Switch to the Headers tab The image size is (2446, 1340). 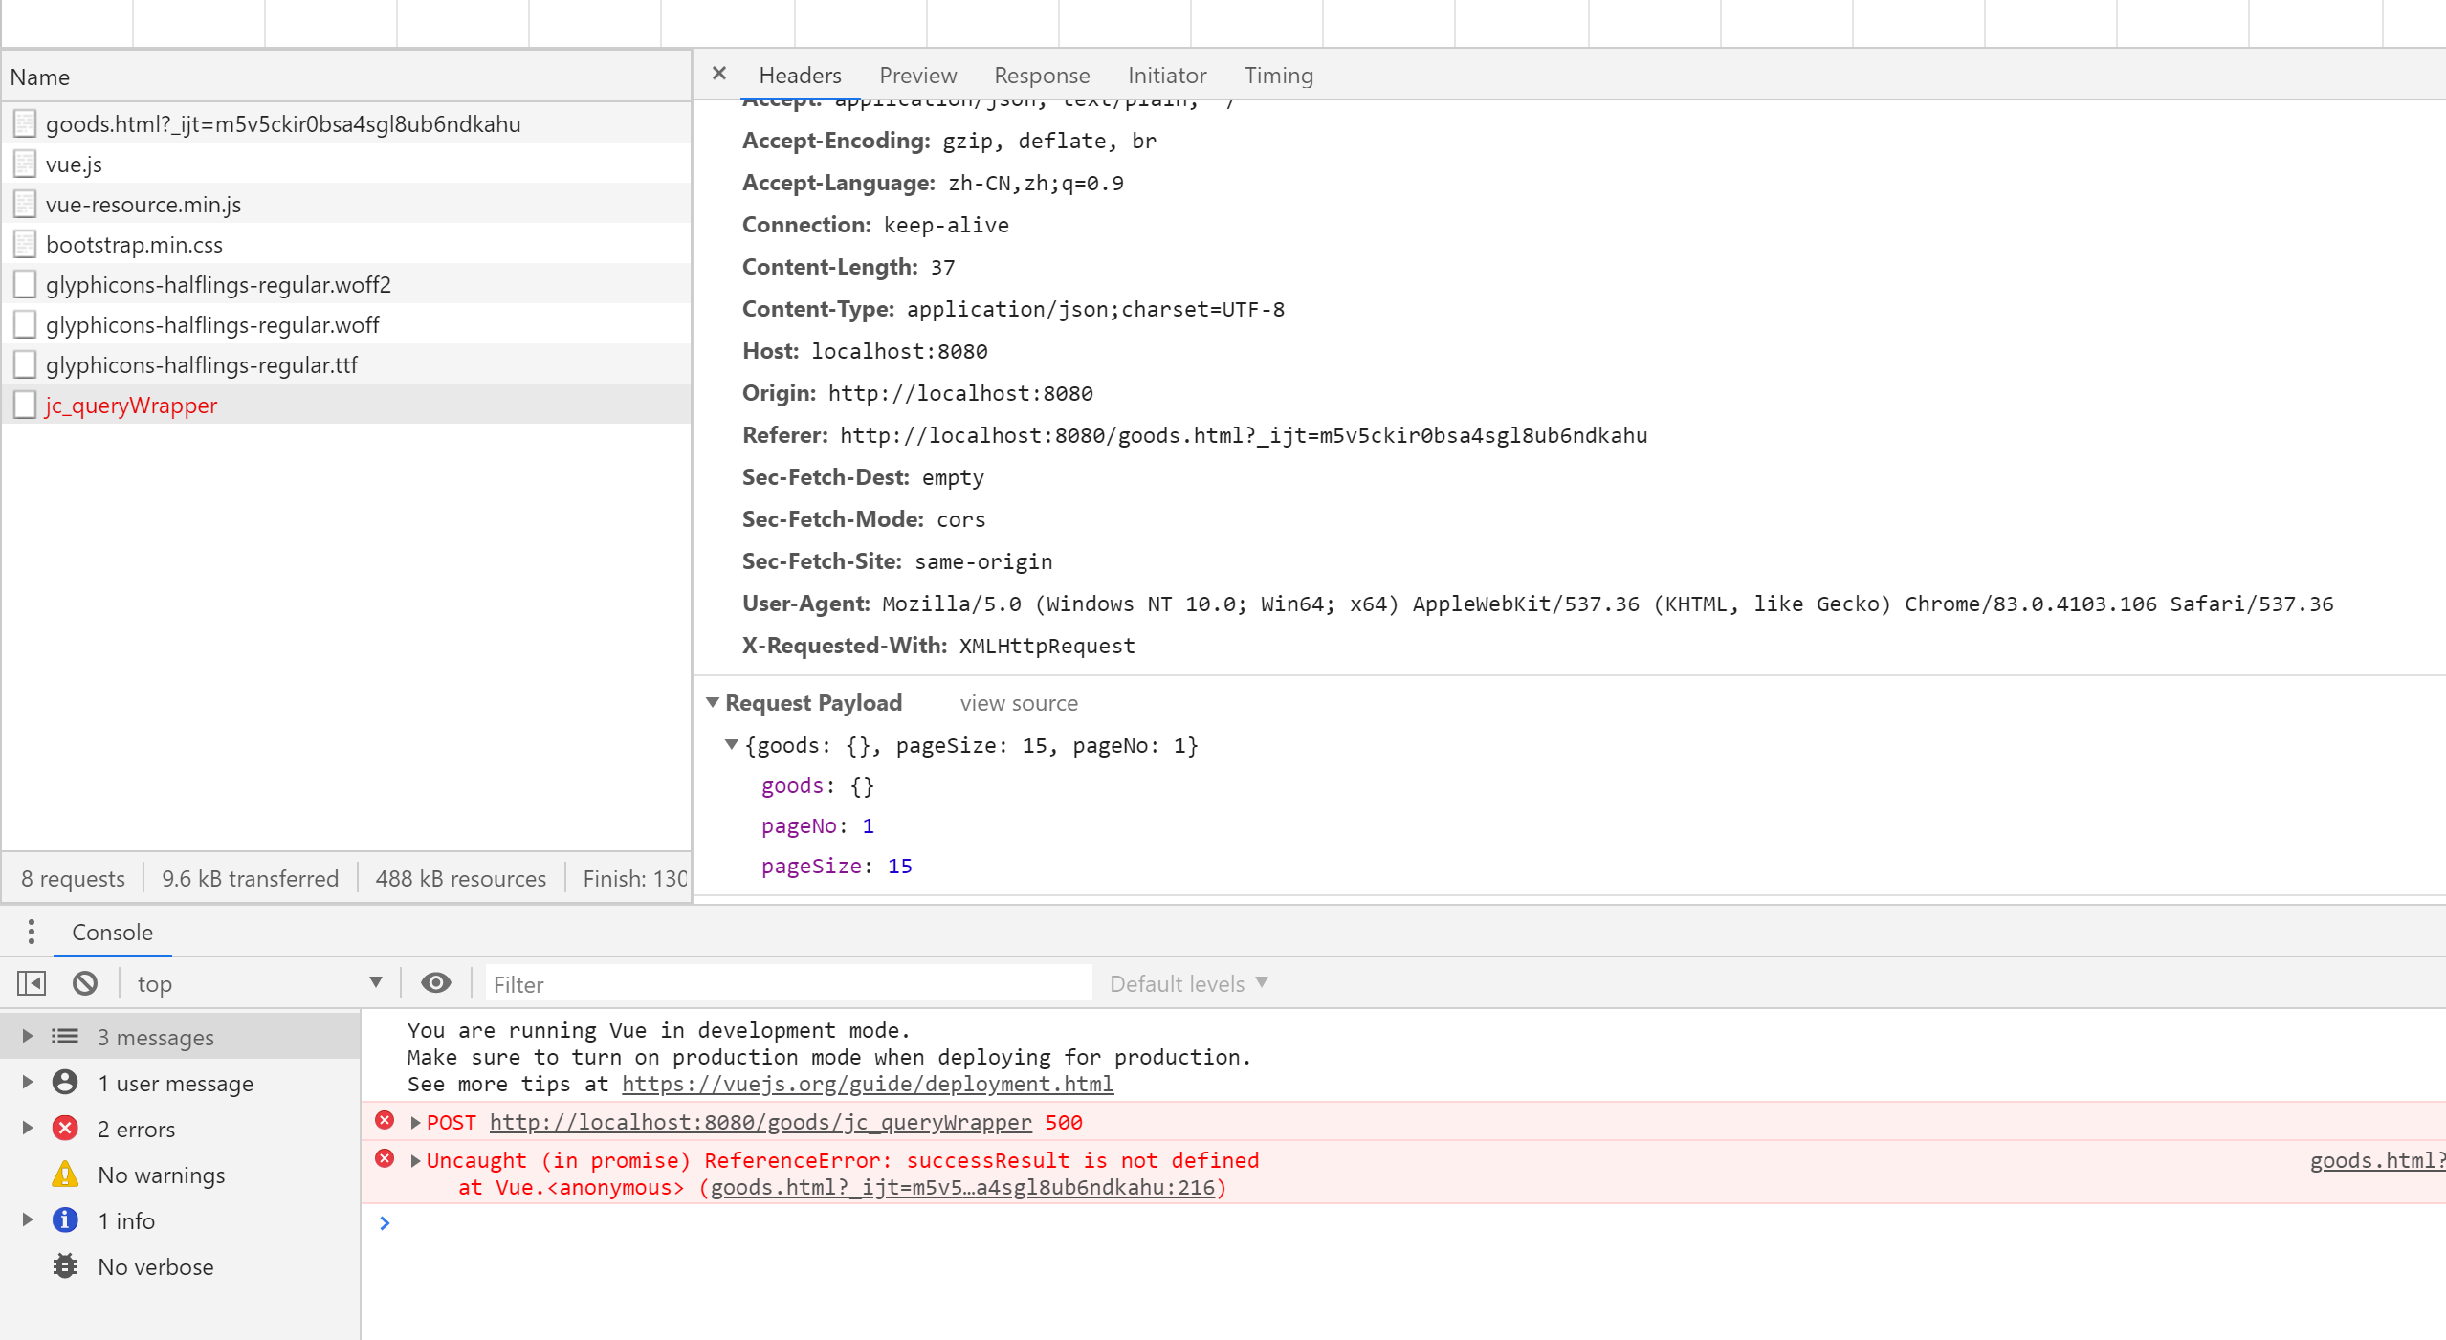click(800, 76)
